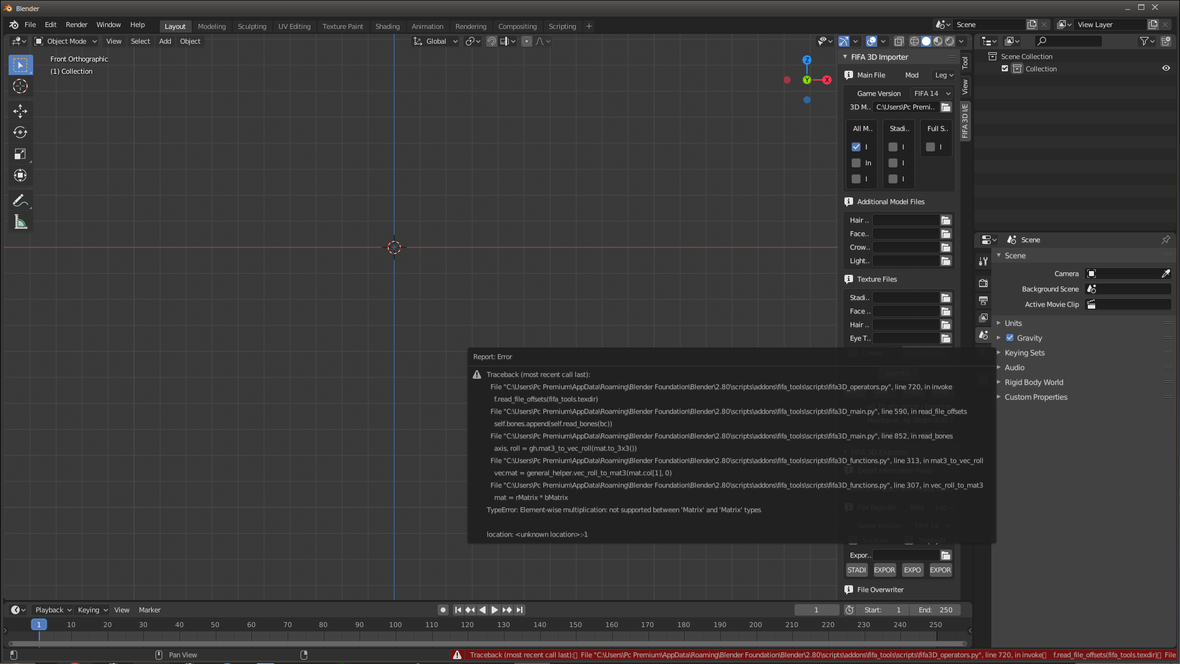
Task: Open the Object Mode dropdown
Action: click(66, 41)
